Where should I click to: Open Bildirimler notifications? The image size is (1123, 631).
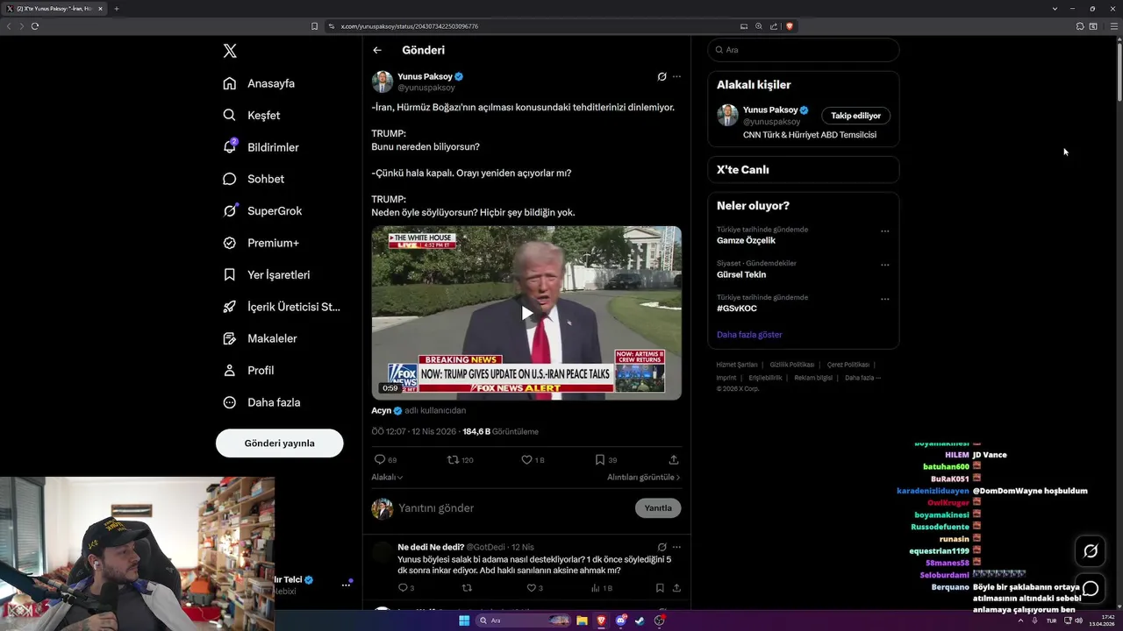pyautogui.click(x=261, y=147)
